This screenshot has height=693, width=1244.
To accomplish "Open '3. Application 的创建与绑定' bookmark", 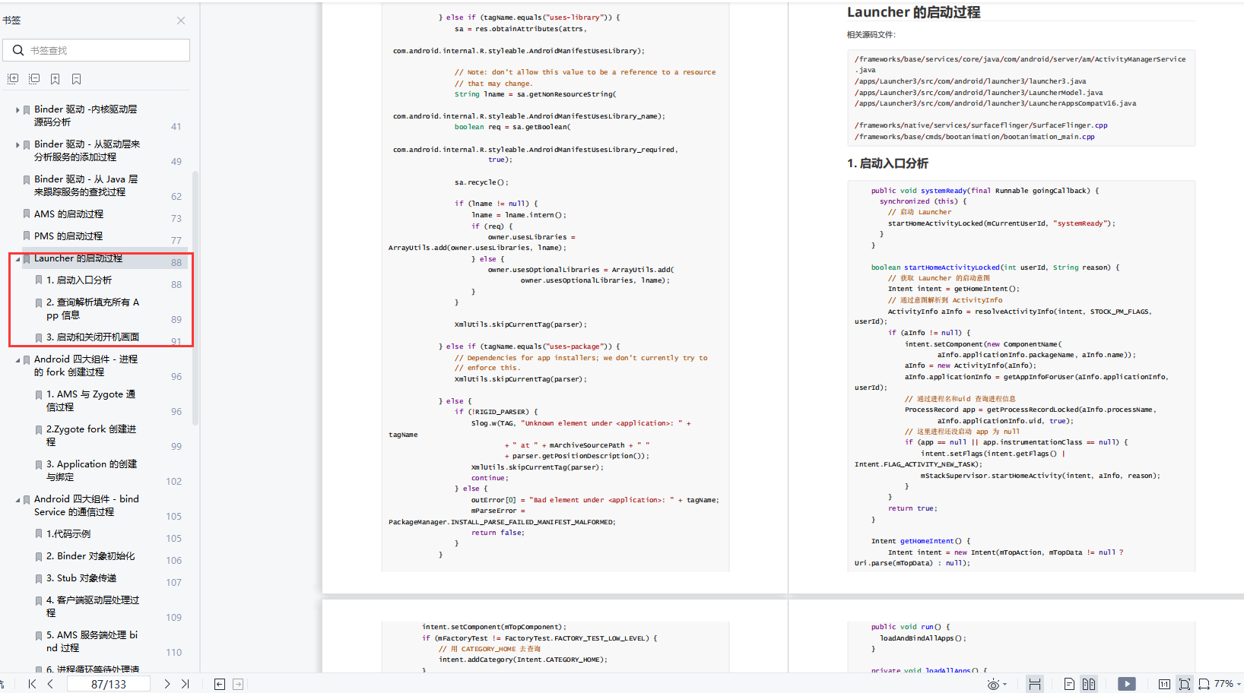I will 92,470.
